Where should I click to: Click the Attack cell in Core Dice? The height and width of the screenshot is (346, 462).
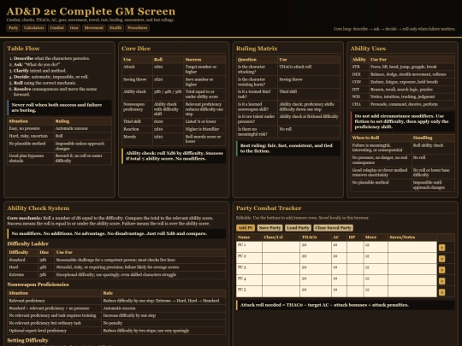click(x=137, y=69)
